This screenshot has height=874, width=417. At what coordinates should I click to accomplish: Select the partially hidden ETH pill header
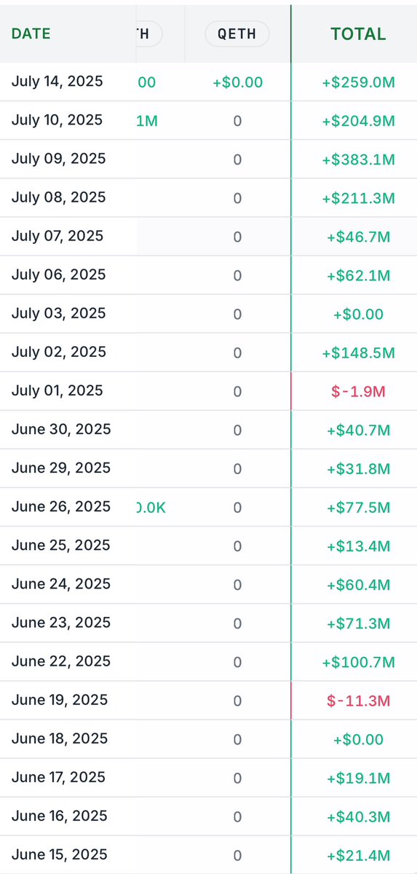(x=149, y=34)
